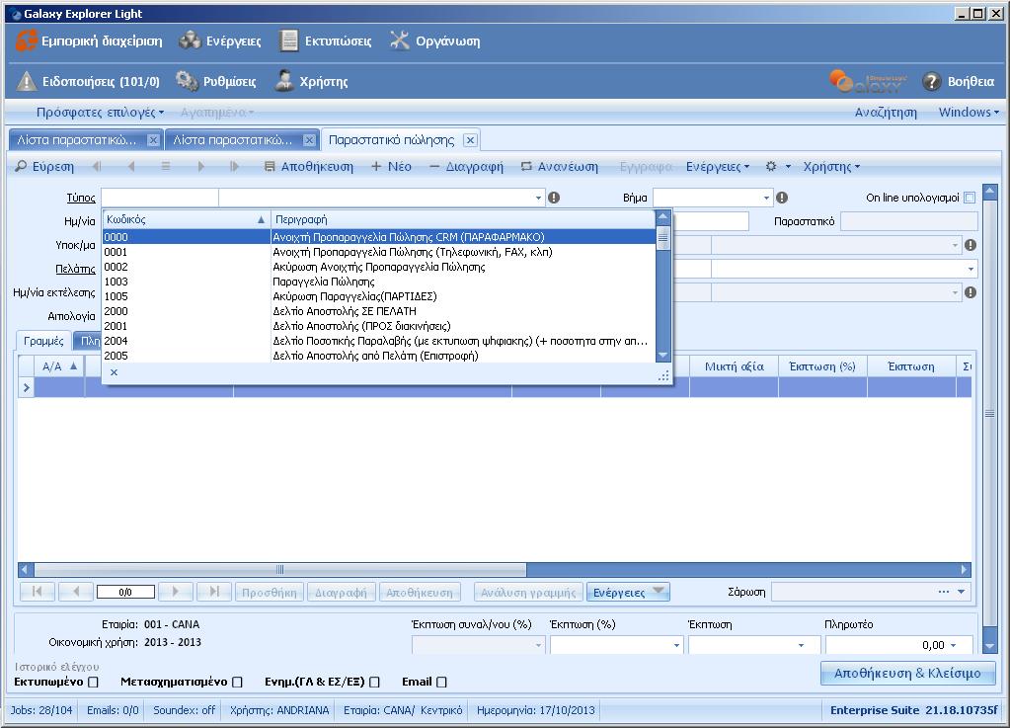
Task: Close the first Λίστα παραστατικών tab
Action: (153, 140)
